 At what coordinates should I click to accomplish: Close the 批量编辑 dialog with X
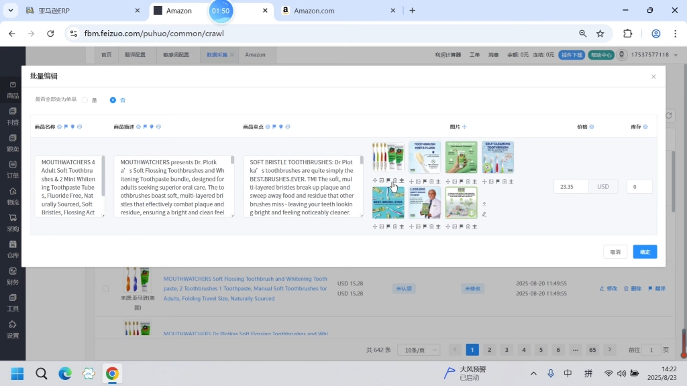pos(653,76)
